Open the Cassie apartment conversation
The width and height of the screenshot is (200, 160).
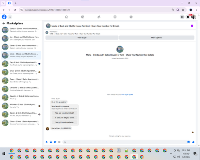21,114
